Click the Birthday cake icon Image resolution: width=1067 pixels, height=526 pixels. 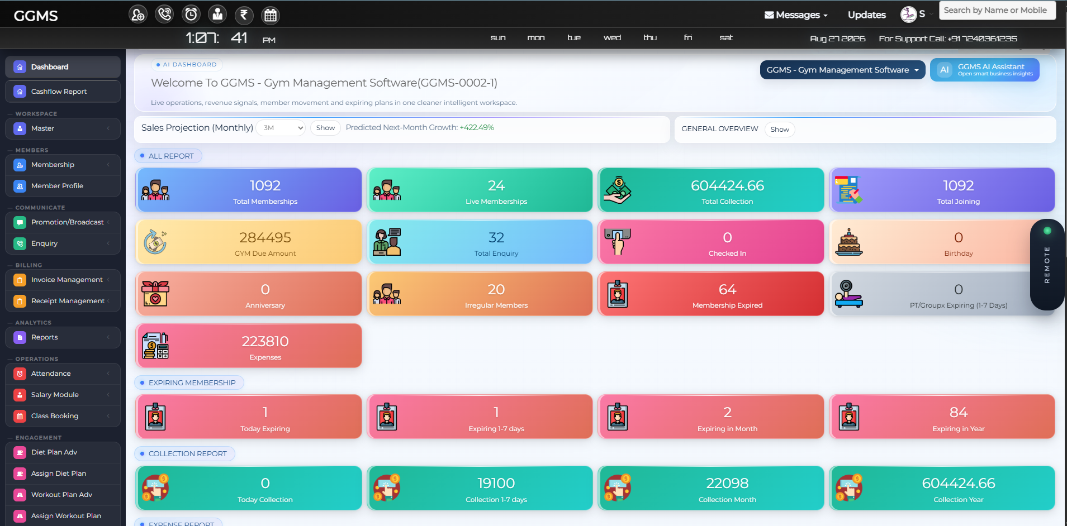pyautogui.click(x=848, y=242)
